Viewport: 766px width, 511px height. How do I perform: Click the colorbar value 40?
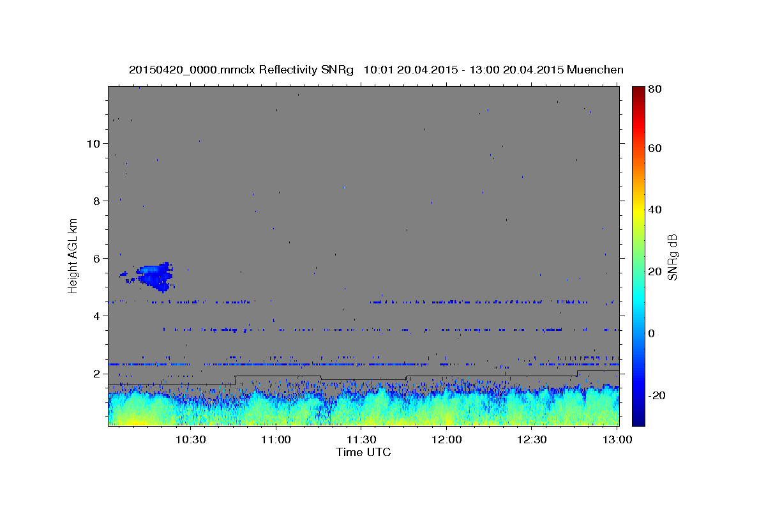pos(654,210)
